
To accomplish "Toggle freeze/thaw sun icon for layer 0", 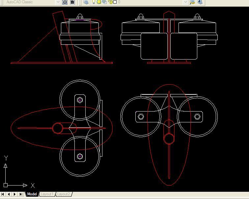I will point(99,2).
